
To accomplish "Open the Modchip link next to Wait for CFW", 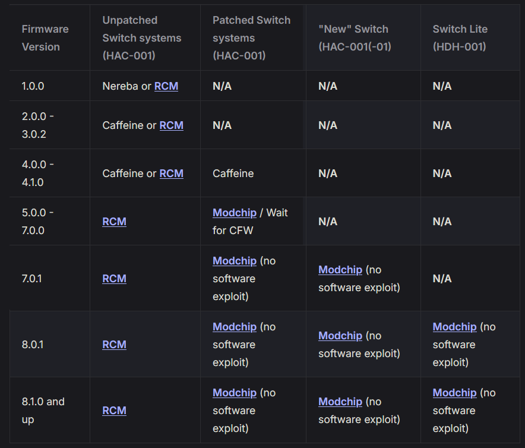I will [x=235, y=213].
